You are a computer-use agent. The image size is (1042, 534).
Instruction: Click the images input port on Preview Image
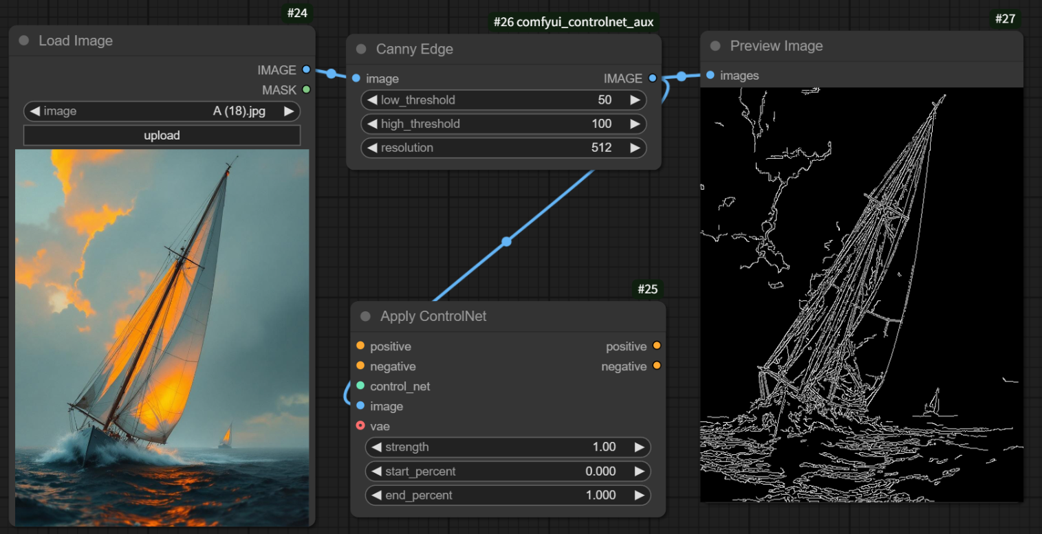tap(709, 75)
